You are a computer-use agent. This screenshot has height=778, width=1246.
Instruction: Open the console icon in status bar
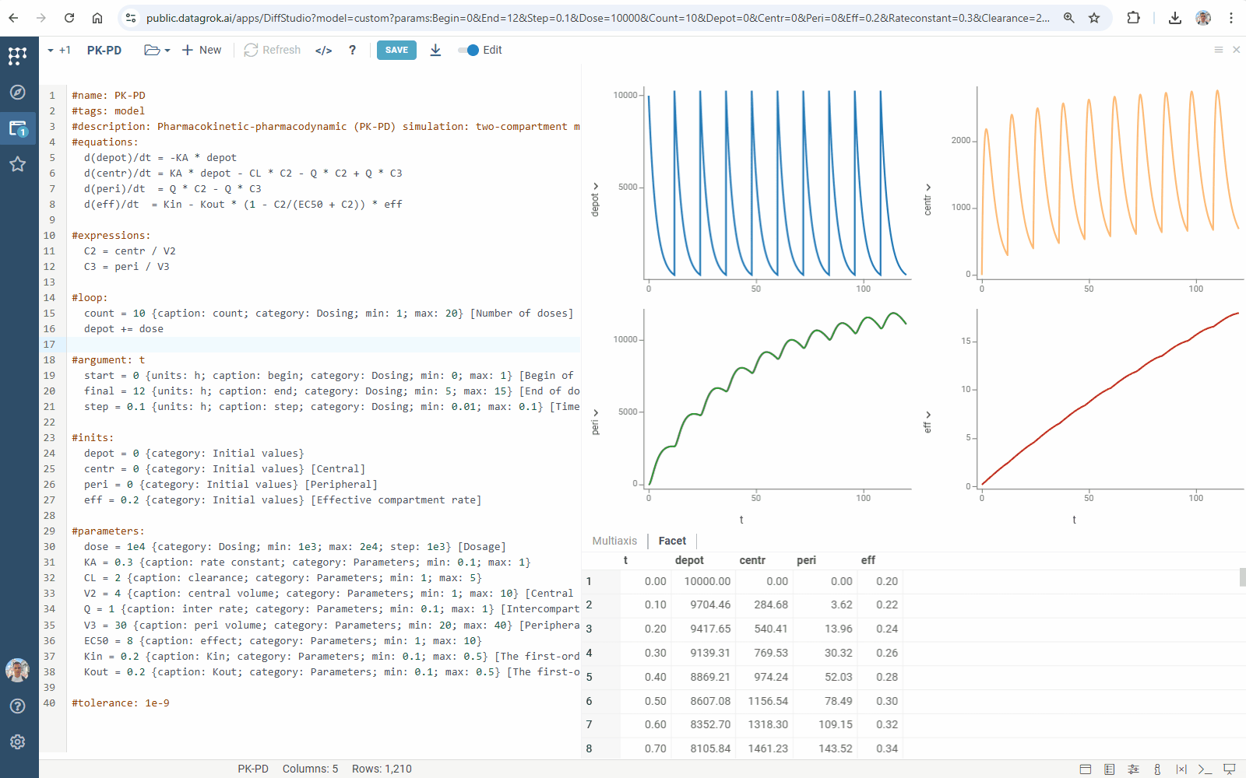point(1205,769)
